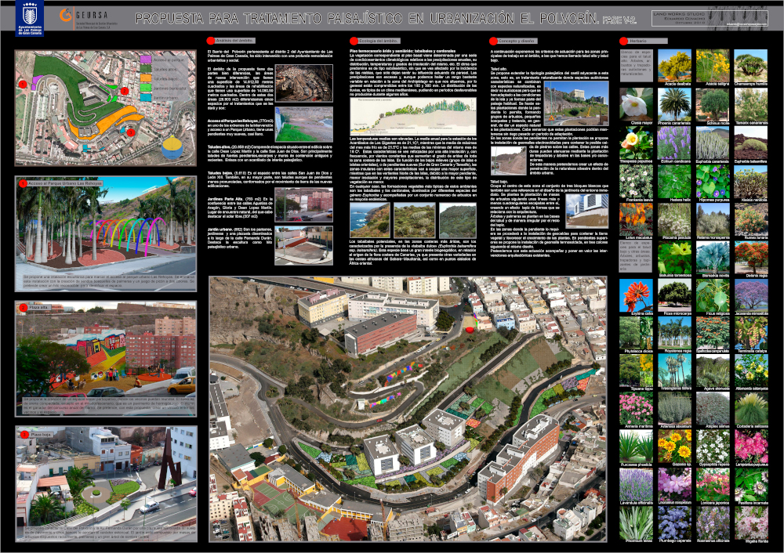This screenshot has width=784, height=553.
Task: Select the Armeria maritima pink flower thumbnail
Action: [636, 409]
